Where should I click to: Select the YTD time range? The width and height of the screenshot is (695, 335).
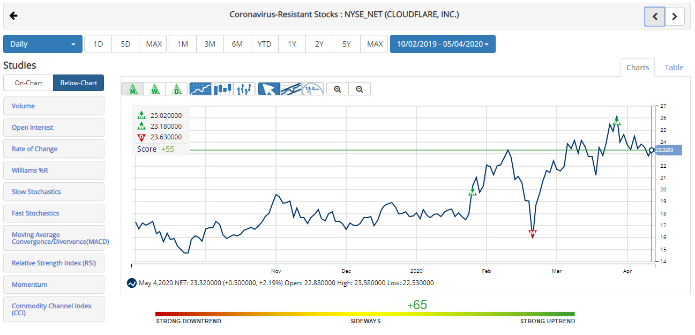(265, 44)
